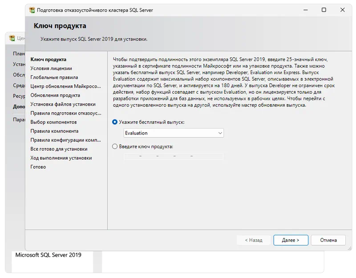Minimize the setup wizard window
The height and width of the screenshot is (278, 356).
click(306, 10)
